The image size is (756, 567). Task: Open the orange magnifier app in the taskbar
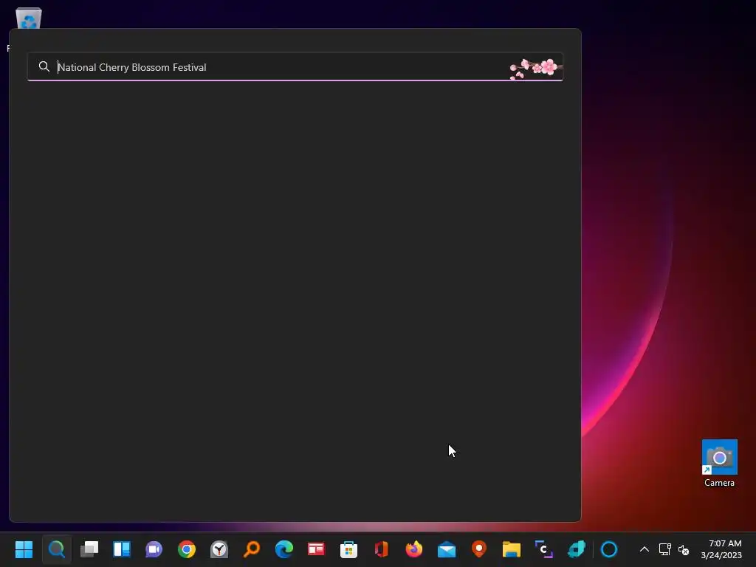252,549
